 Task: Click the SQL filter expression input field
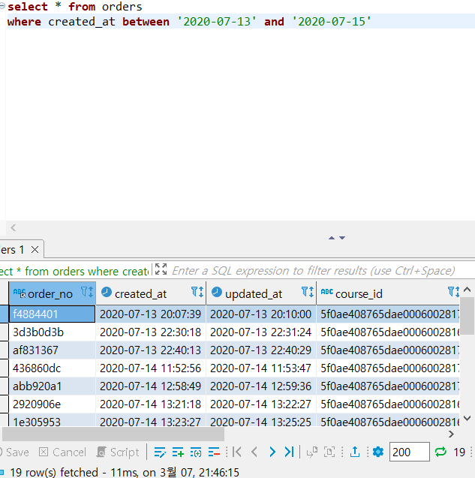tap(314, 270)
